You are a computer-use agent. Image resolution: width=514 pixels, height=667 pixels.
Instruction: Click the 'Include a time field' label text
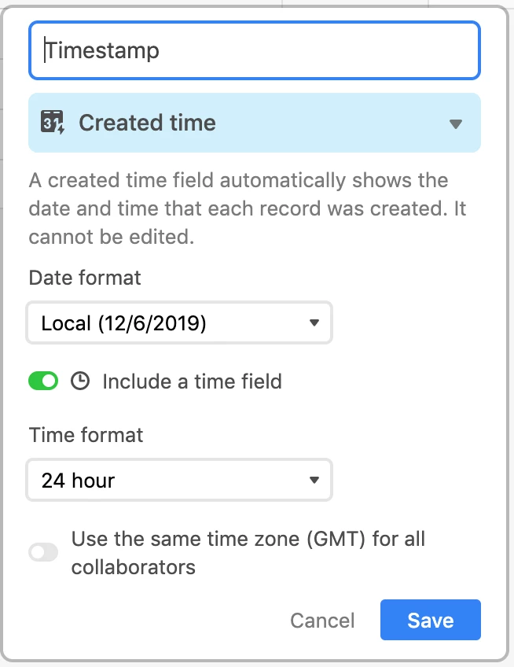[x=193, y=381]
